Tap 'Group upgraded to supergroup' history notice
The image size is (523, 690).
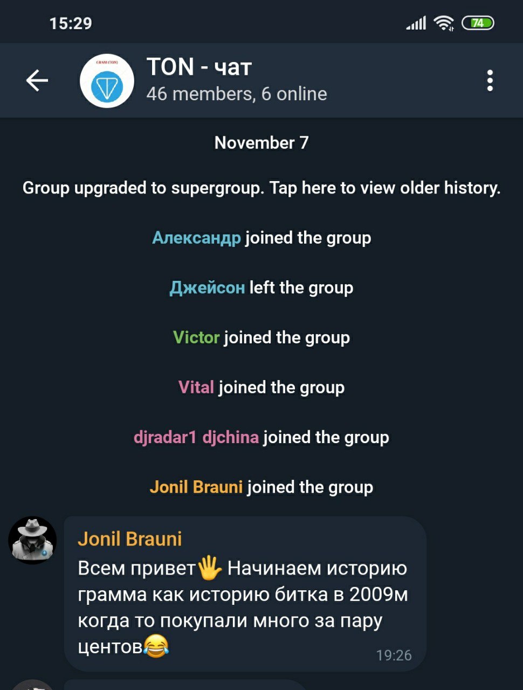coord(261,188)
